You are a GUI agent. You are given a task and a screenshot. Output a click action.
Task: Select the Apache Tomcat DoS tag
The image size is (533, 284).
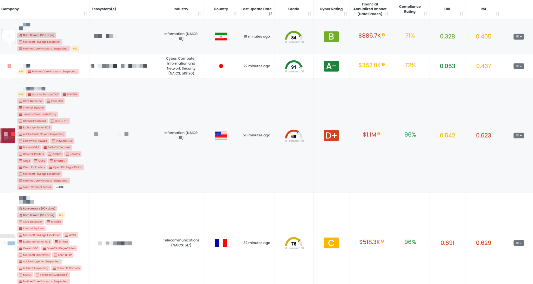click(43, 94)
